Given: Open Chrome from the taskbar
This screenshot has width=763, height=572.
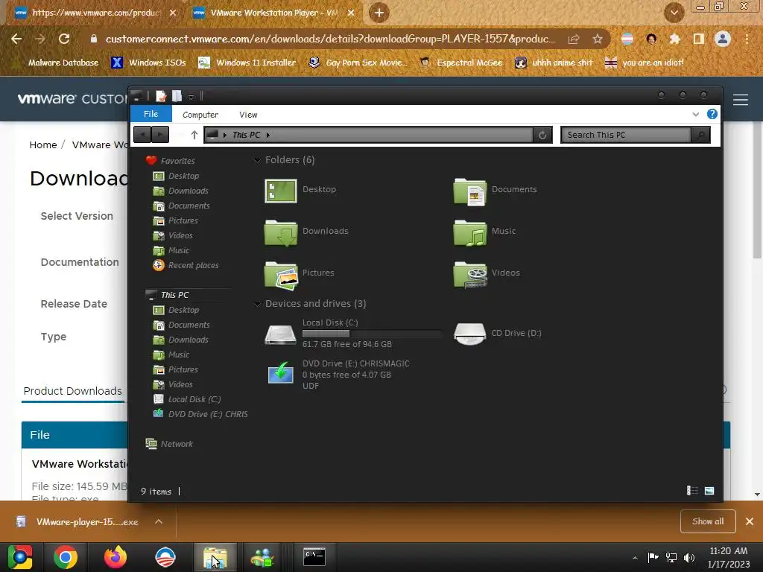Looking at the screenshot, I should pyautogui.click(x=66, y=557).
